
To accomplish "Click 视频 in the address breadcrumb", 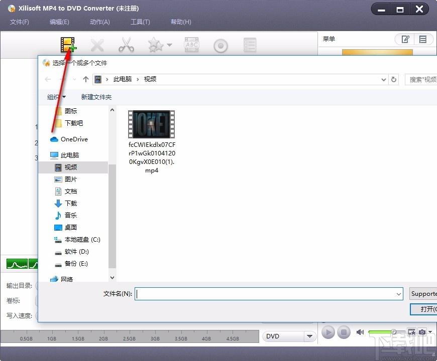I will 150,79.
